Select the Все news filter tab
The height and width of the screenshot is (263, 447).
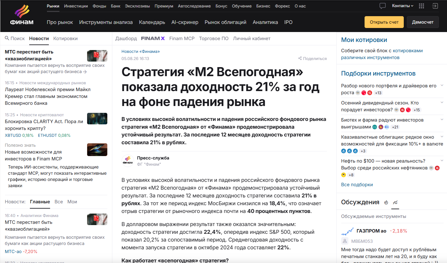(x=59, y=202)
